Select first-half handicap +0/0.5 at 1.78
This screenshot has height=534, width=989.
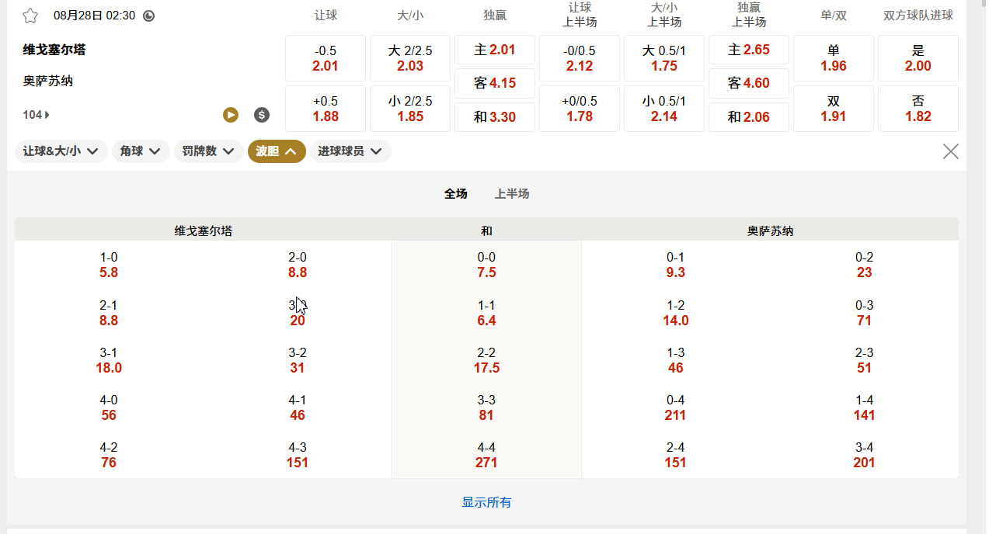click(580, 109)
